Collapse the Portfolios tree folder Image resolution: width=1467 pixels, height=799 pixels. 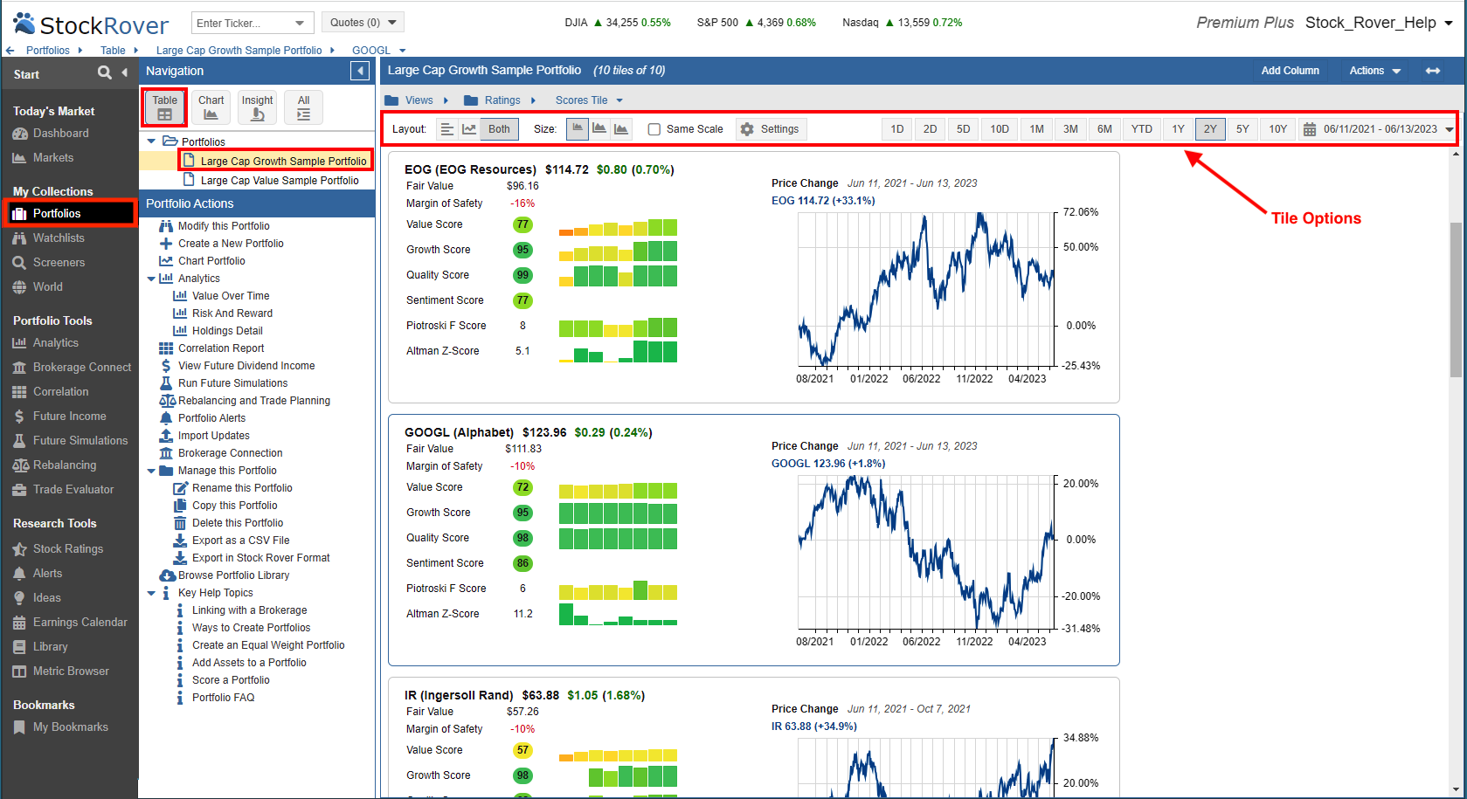coord(151,141)
